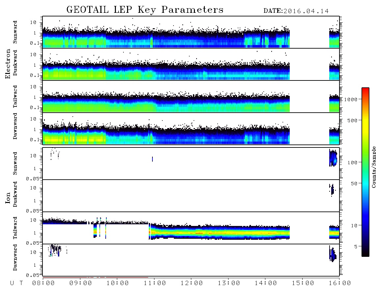
Task: Click the 100 colorbar tick value
Action: 352,163
